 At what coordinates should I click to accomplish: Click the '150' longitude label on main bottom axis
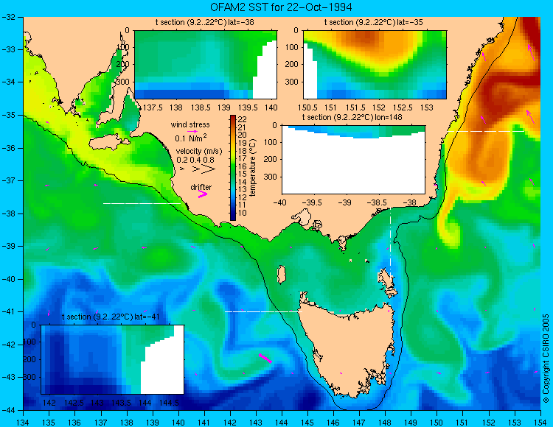coord(437,422)
